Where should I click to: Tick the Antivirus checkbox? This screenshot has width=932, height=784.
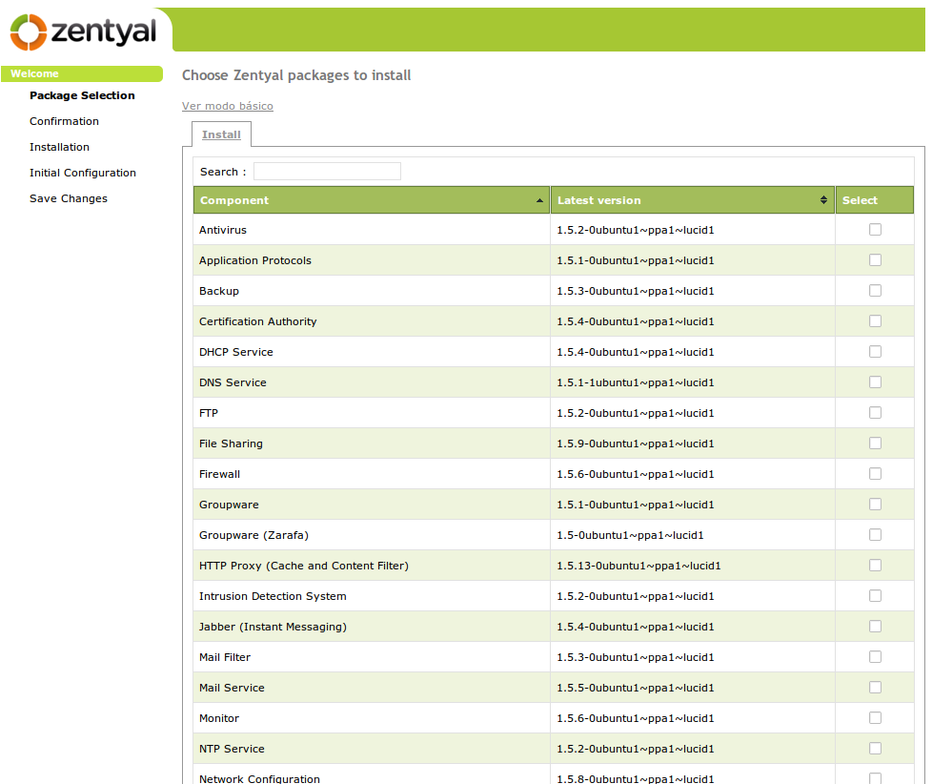tap(875, 230)
